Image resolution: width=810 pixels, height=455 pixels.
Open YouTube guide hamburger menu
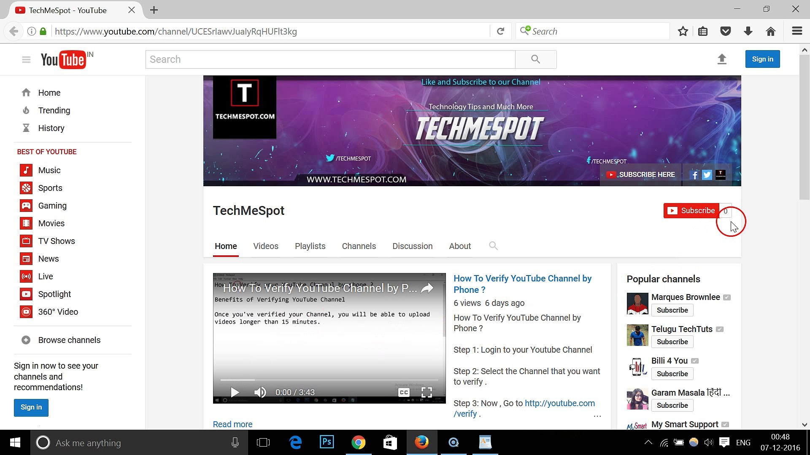pos(26,59)
